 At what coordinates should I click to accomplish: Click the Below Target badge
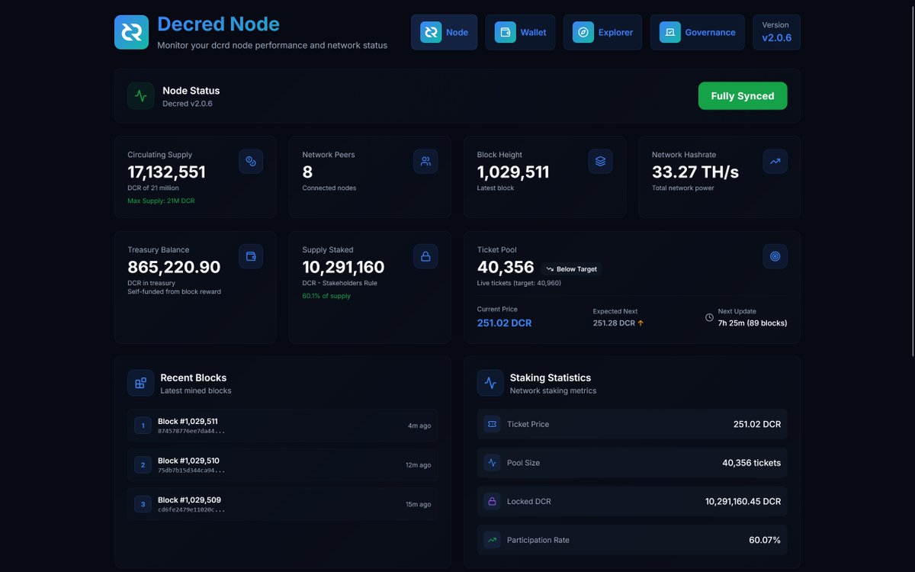click(571, 268)
